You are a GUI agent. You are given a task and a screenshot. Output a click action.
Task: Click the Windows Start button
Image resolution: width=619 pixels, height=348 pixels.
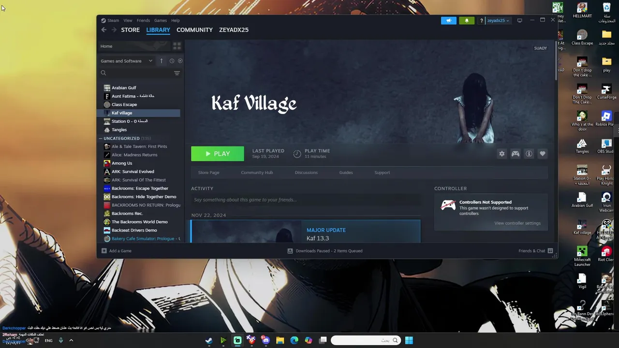click(409, 340)
